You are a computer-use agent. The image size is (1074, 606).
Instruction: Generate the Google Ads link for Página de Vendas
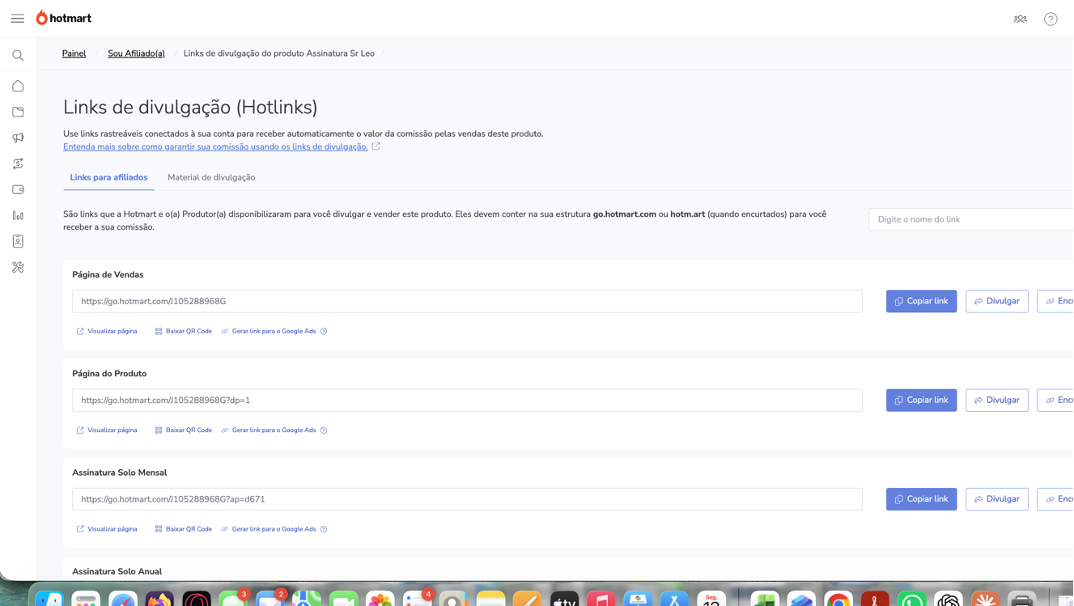tap(269, 331)
